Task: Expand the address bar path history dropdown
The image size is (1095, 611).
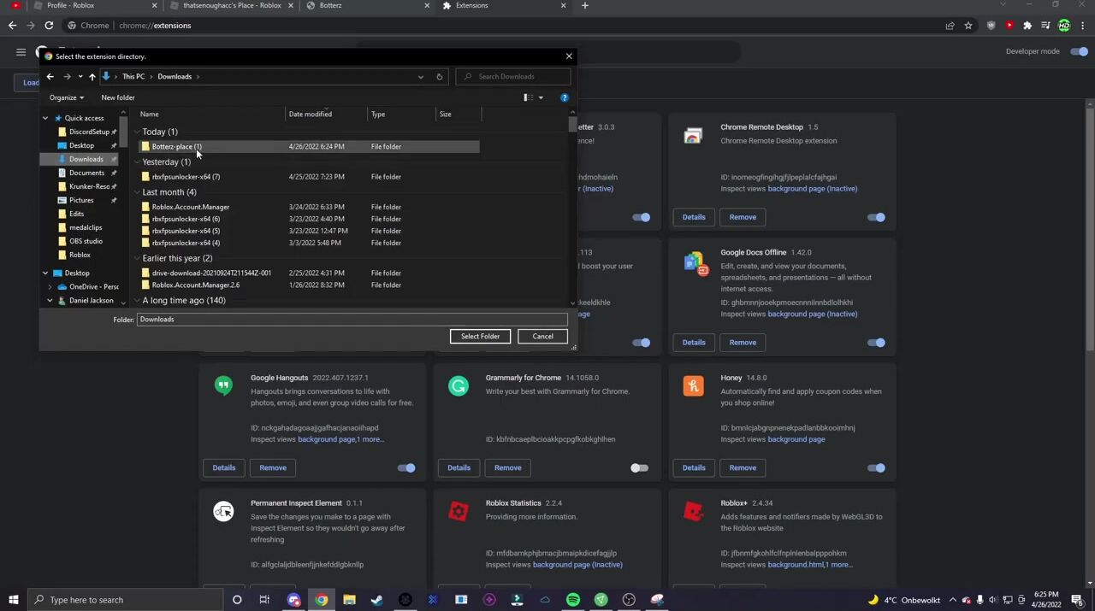Action: click(x=420, y=77)
